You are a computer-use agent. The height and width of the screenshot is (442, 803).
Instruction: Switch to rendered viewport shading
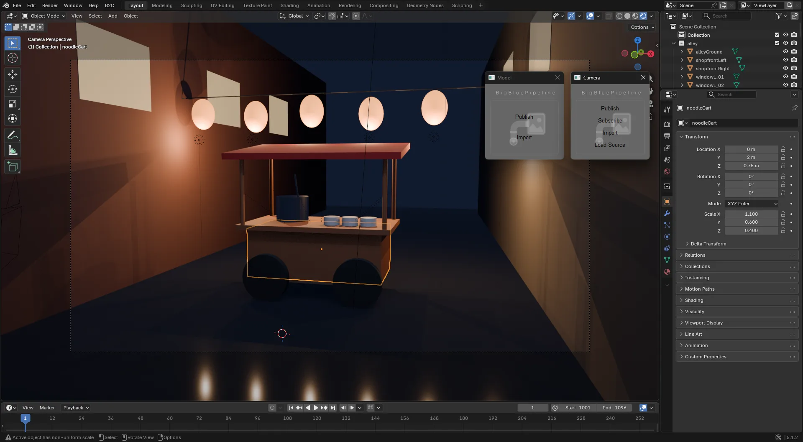click(x=643, y=16)
